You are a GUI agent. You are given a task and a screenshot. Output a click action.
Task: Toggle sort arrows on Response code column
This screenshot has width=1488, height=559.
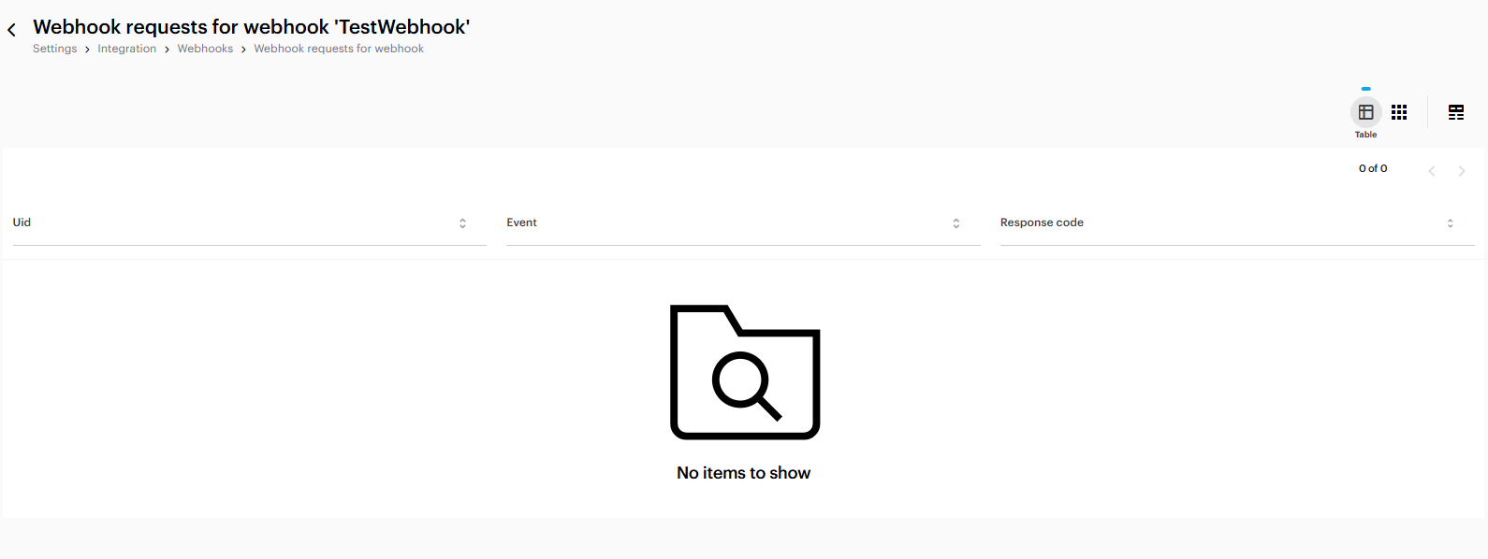tap(1450, 223)
